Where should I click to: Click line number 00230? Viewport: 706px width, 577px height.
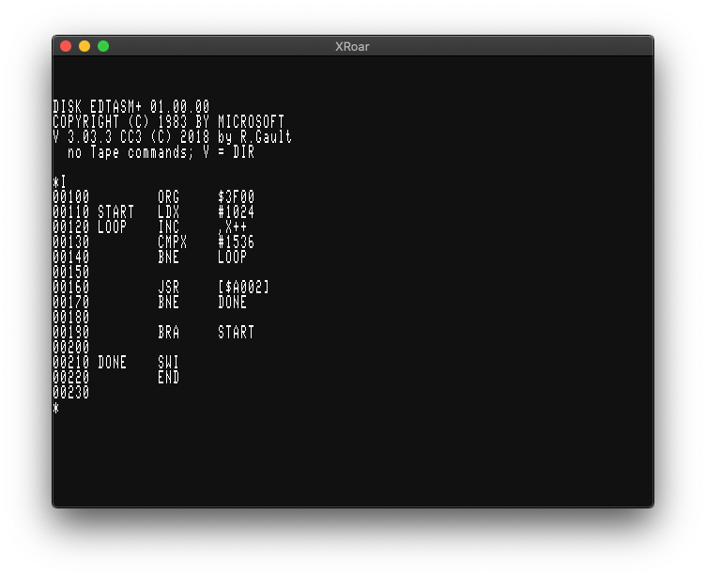coord(70,392)
